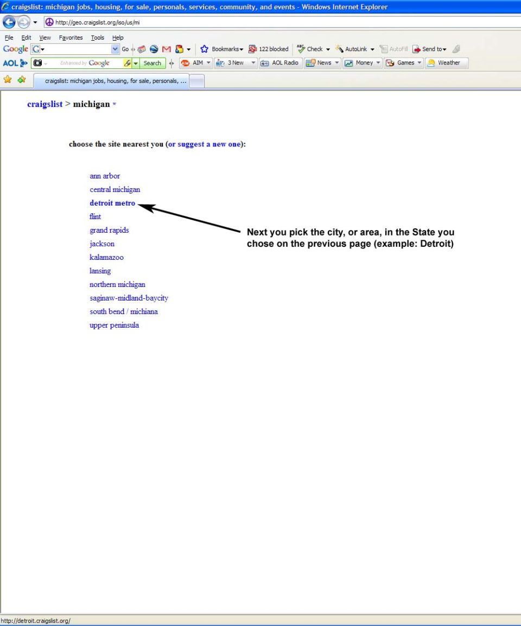521x626 pixels.
Task: Click the AOL Money toolbar button
Action: click(363, 63)
